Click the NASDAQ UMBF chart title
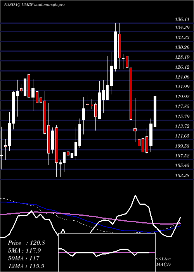The height and width of the screenshot is (272, 194). coord(34,5)
